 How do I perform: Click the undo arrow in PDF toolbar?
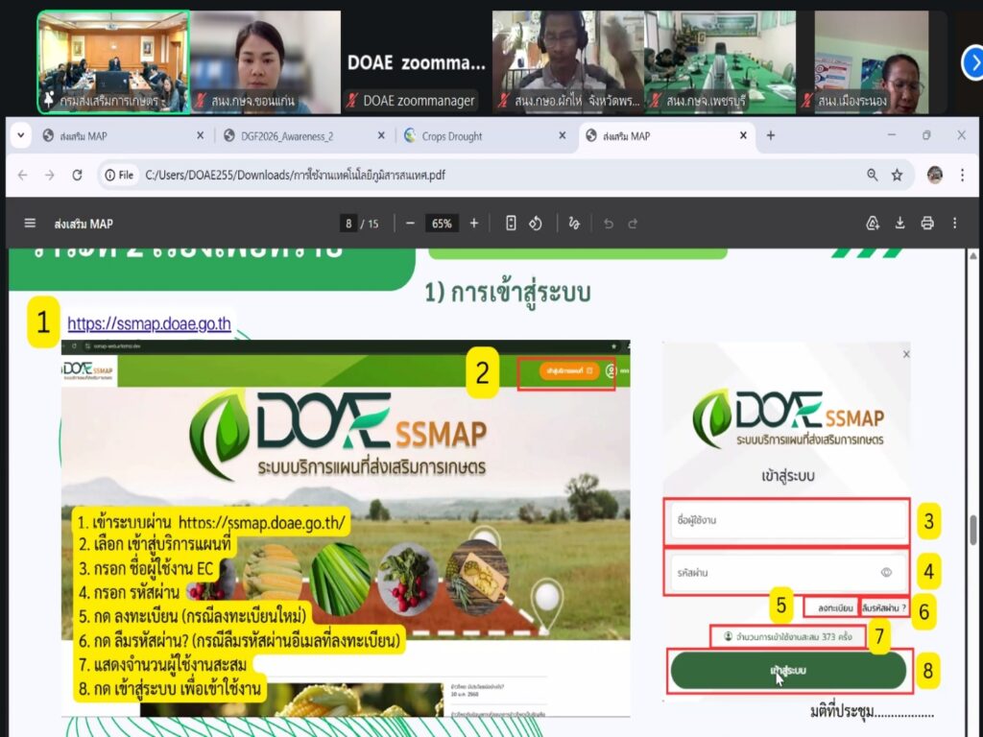(x=608, y=224)
